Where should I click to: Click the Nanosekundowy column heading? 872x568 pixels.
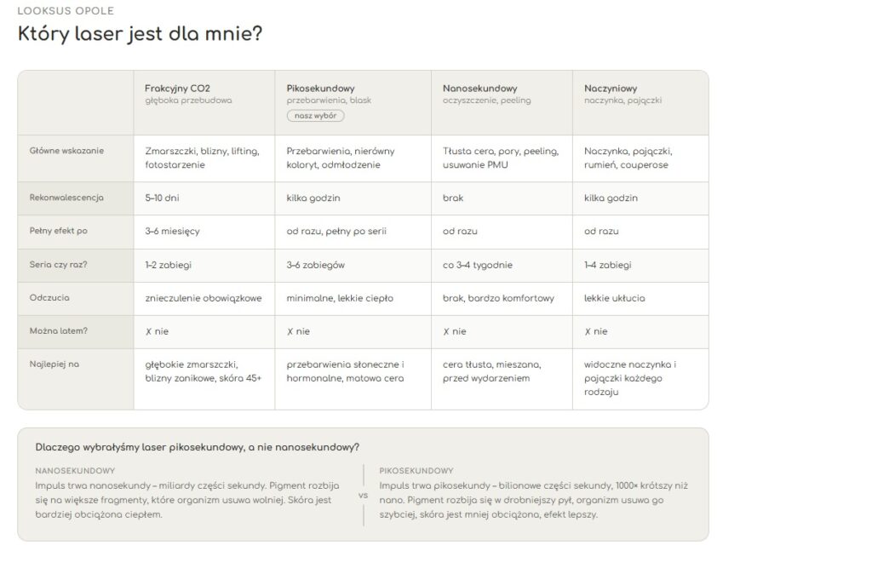click(x=479, y=88)
